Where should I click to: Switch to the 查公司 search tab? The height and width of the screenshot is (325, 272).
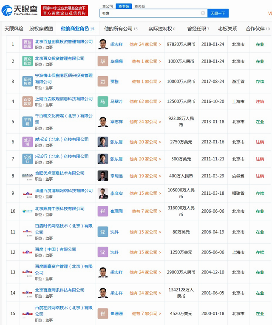coord(108,6)
